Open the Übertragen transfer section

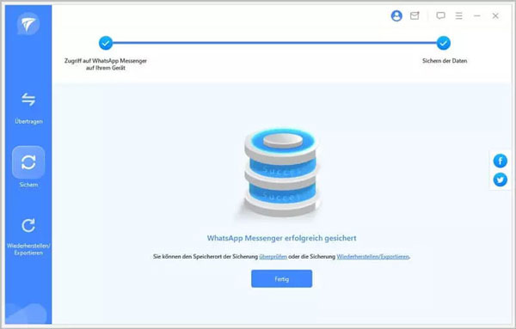click(28, 108)
